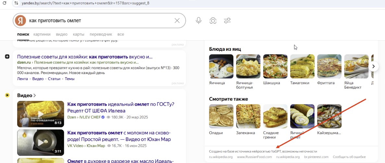Clear the search query with X icon

pos(177,21)
